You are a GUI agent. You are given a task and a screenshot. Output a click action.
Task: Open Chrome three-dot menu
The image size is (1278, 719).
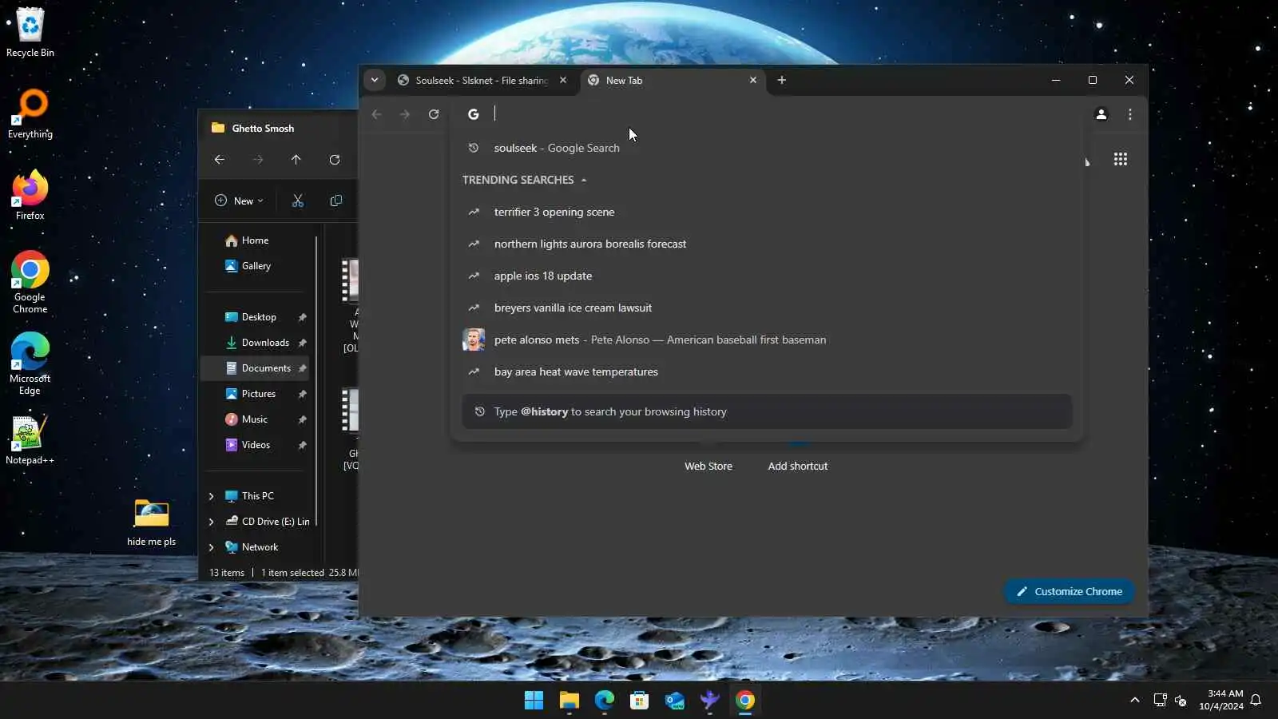(1130, 114)
